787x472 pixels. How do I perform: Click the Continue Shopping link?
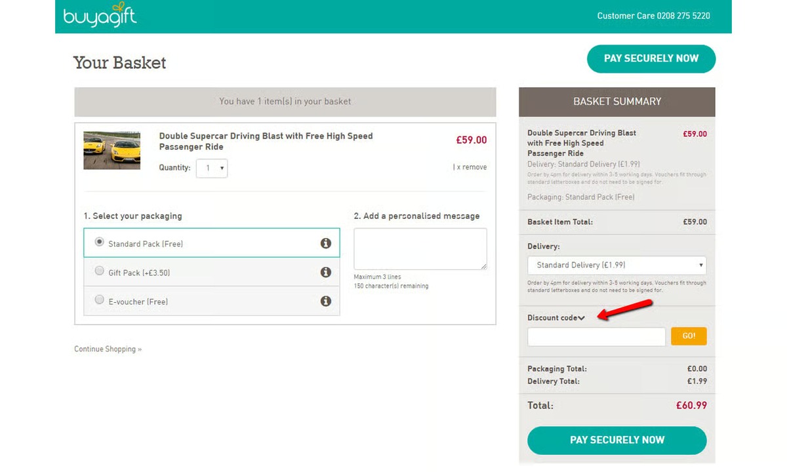(108, 349)
